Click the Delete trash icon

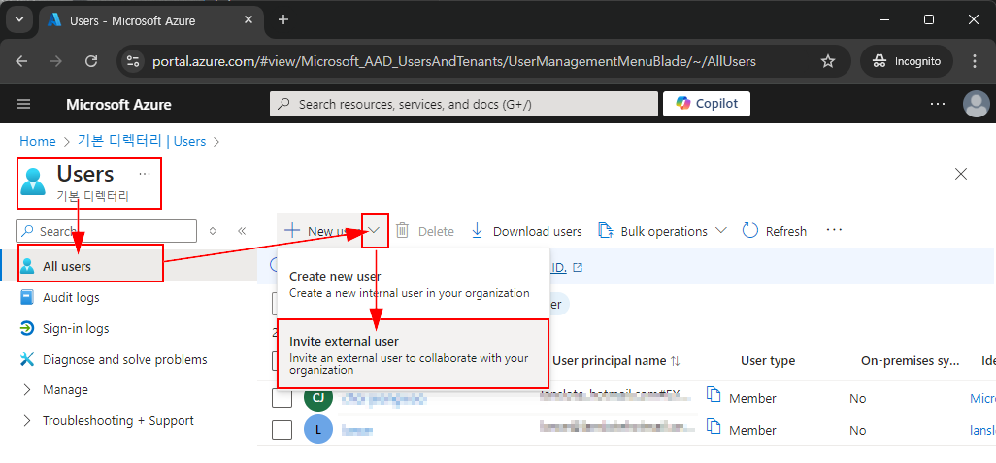point(402,231)
